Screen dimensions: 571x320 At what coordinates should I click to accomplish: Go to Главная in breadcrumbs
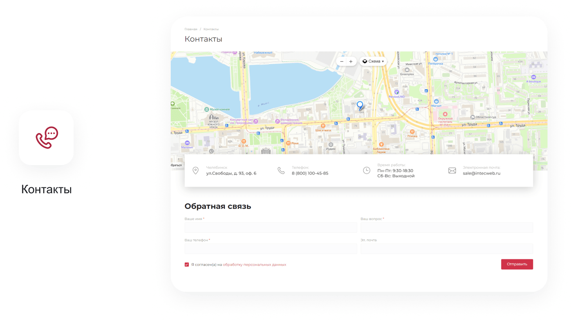(191, 29)
